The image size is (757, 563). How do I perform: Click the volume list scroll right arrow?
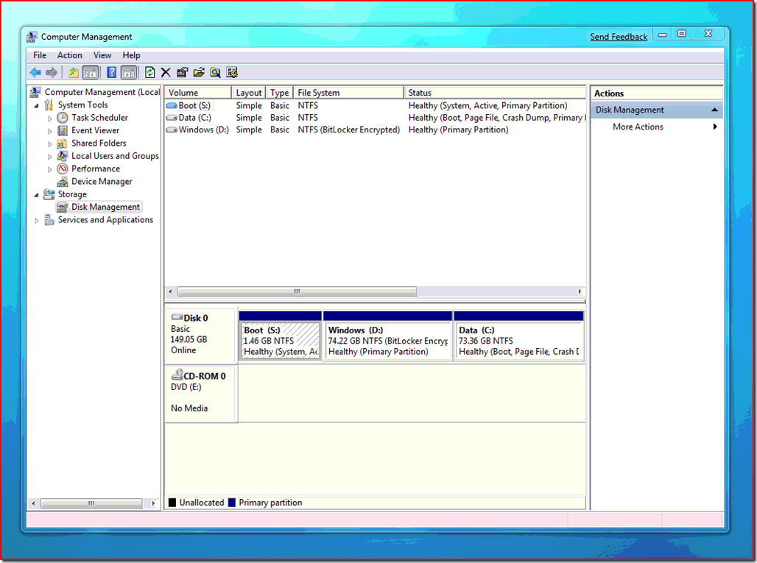[580, 291]
